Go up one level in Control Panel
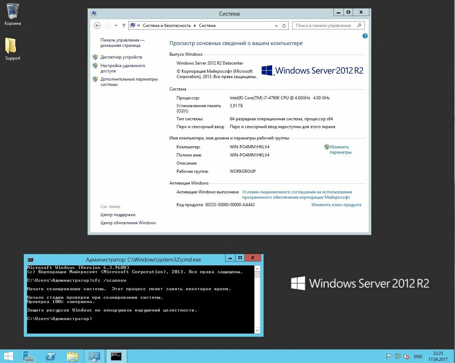 tap(124, 26)
